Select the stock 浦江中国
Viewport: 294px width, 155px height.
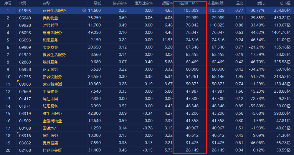[50, 99]
